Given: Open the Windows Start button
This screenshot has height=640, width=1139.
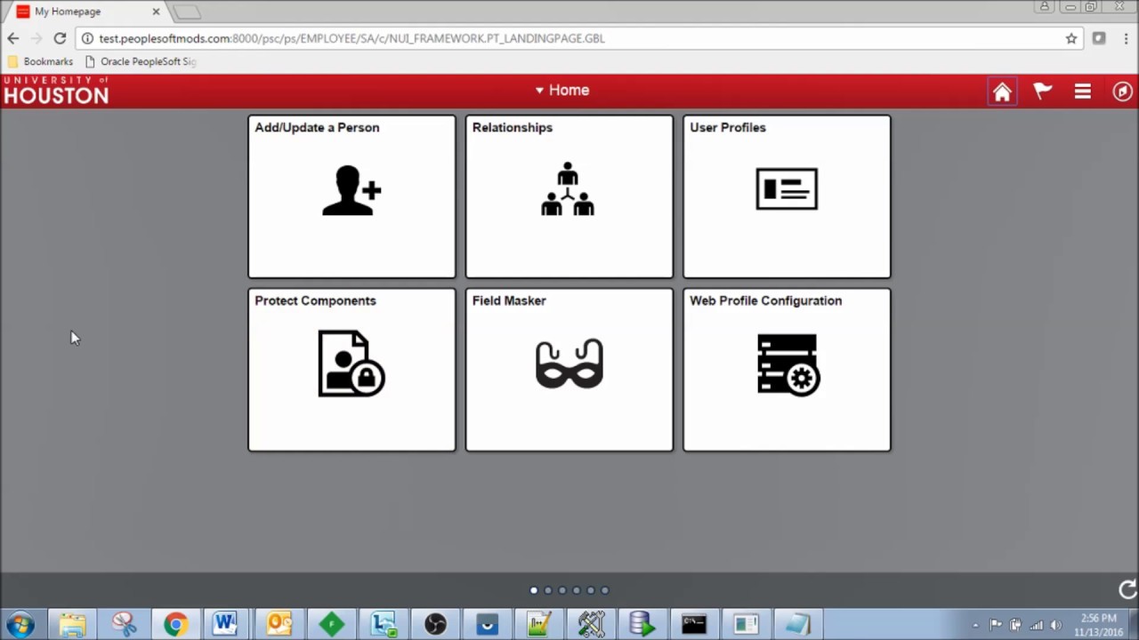Looking at the screenshot, I should (x=20, y=624).
